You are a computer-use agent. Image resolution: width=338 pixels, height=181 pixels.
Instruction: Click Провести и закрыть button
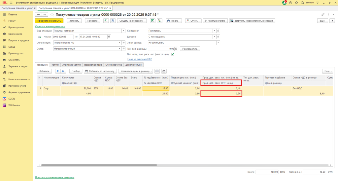click(x=49, y=21)
